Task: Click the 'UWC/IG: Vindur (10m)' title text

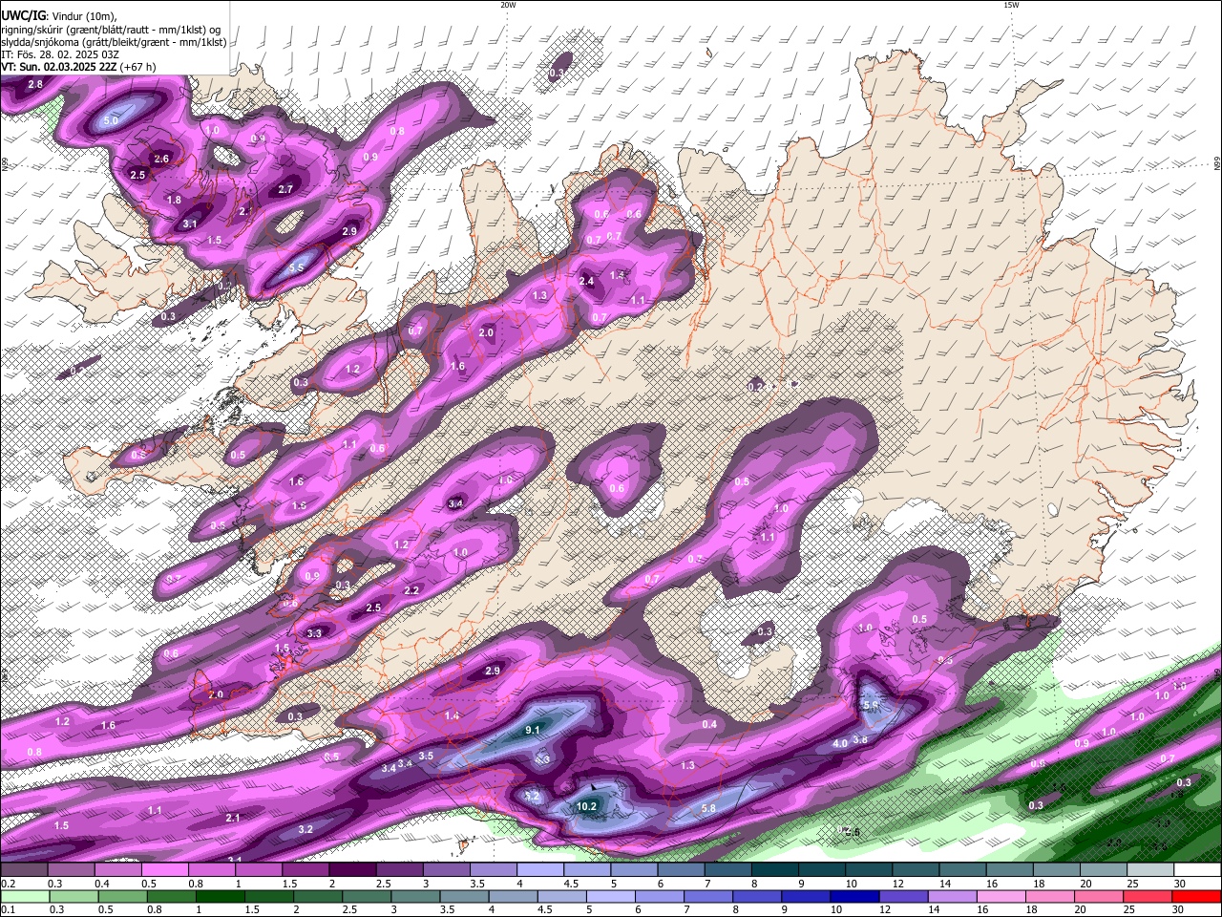Action: click(58, 15)
